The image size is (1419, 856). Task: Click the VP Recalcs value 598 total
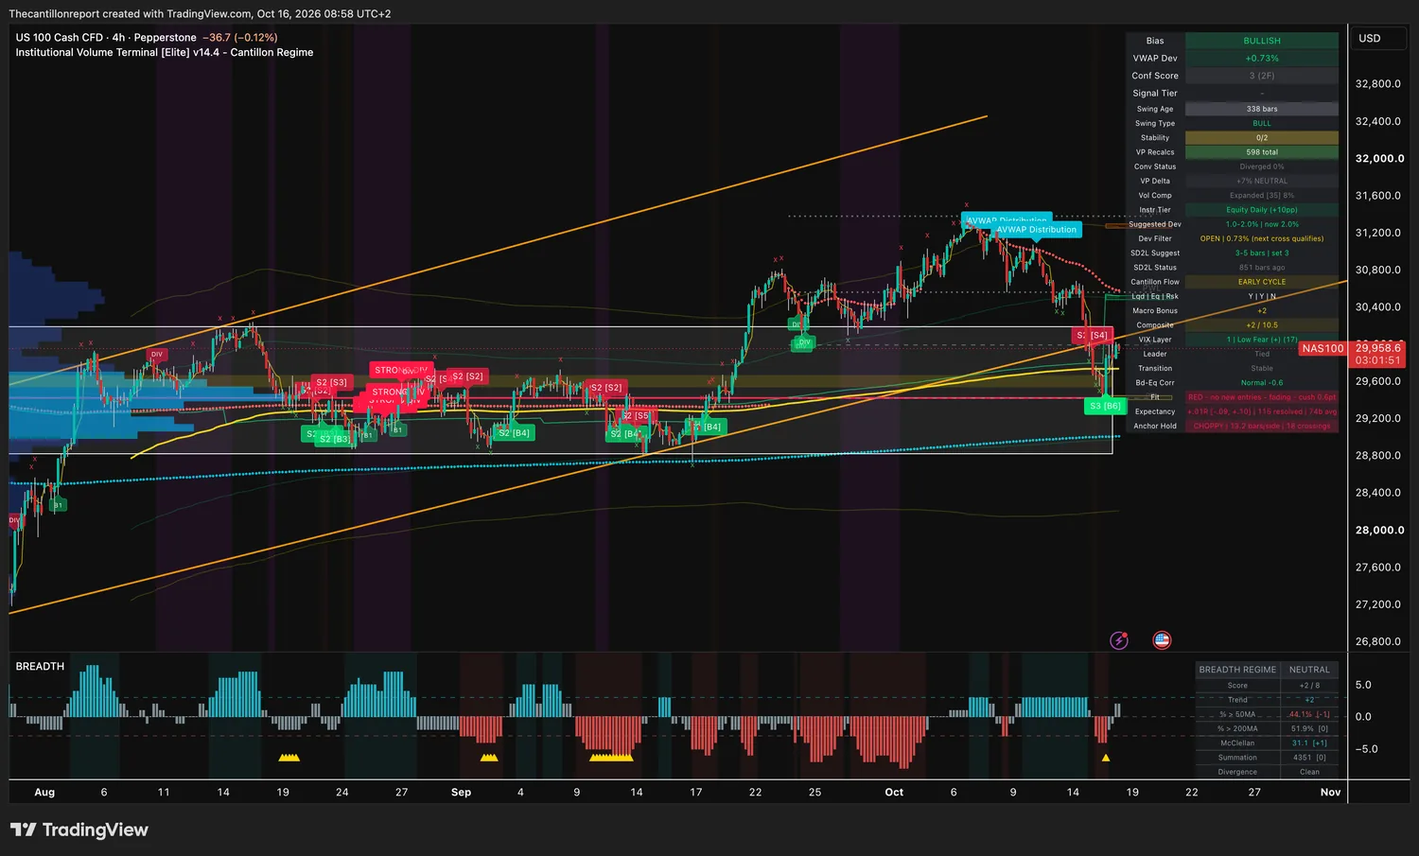[x=1262, y=152]
